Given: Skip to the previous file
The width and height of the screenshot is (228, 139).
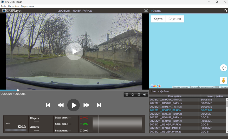Looking at the screenshot, I should [x=48, y=105].
